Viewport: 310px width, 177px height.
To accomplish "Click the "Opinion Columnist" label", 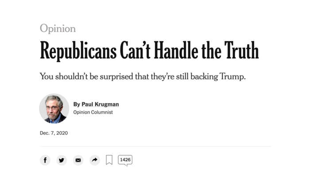I will click(93, 112).
